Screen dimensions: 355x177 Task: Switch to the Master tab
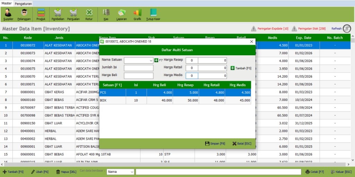[7, 3]
